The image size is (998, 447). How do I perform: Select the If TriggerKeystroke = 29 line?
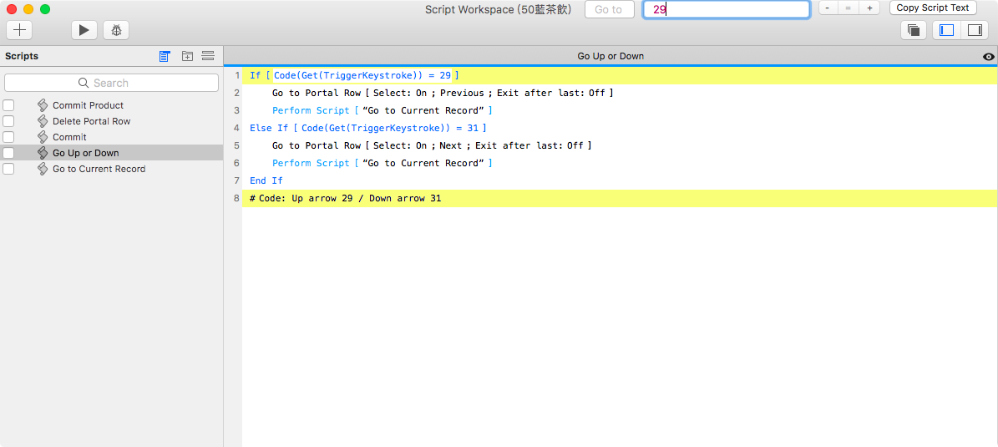point(620,76)
